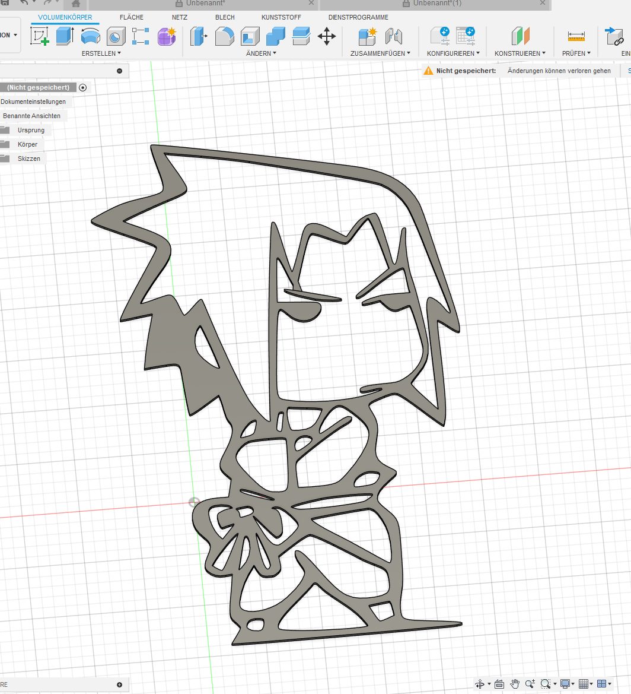
Task: Open the Grid and Snaps dropdown arrow
Action: click(591, 685)
